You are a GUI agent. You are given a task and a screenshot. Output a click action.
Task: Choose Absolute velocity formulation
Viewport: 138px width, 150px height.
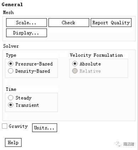[x=75, y=64]
